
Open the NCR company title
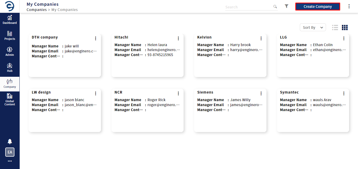point(119,92)
